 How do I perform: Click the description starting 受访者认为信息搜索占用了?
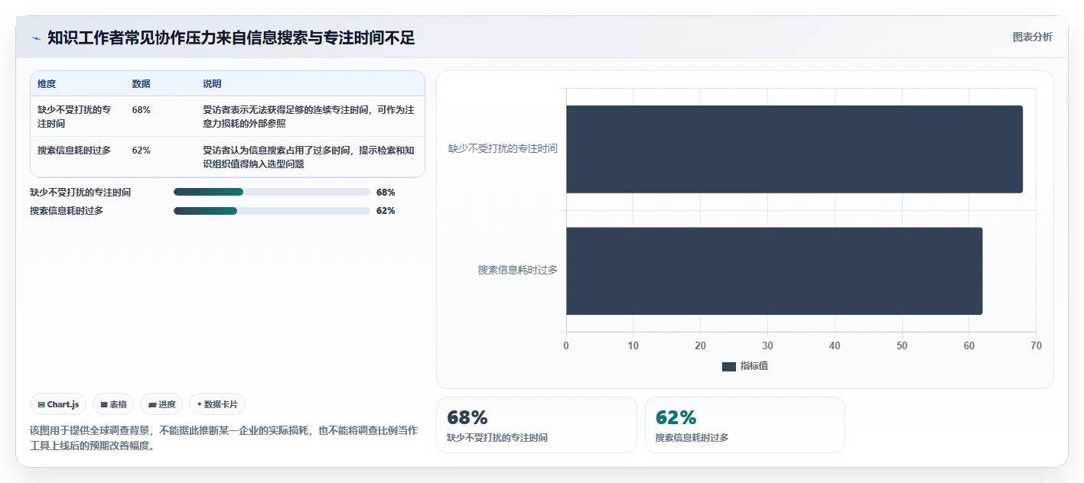(308, 157)
